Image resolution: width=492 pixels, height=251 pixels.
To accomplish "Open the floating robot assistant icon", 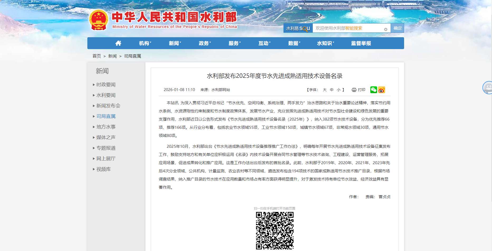I will click(x=488, y=88).
